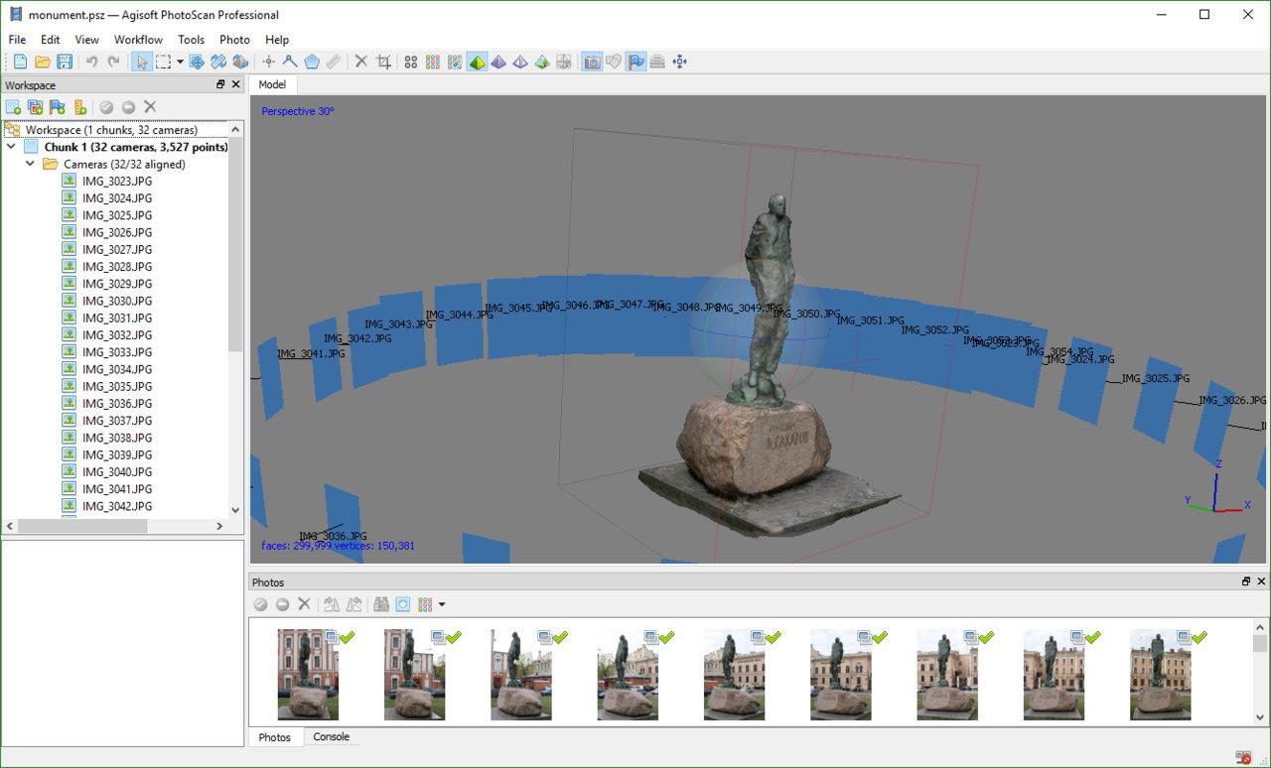Select the Move Region tool

(197, 62)
